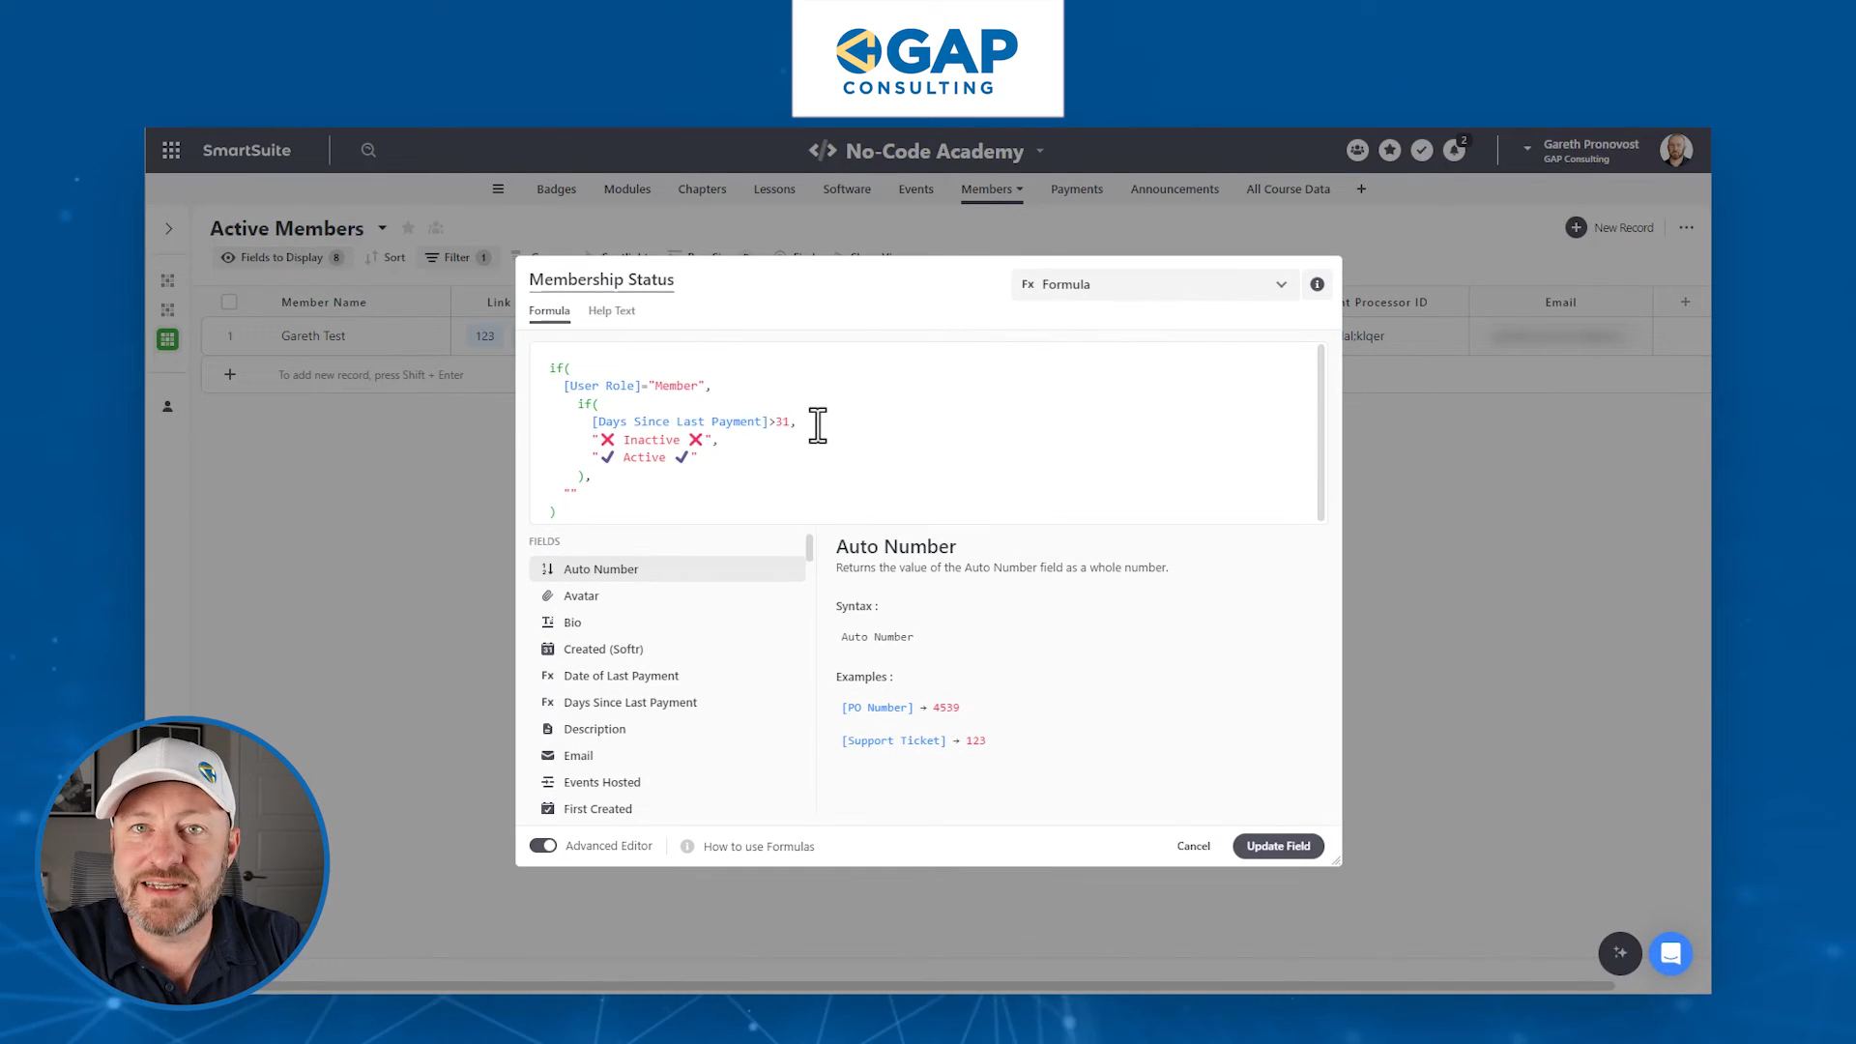Expand the No-Code Academy solution dropdown
This screenshot has width=1856, height=1044.
pyautogui.click(x=1040, y=151)
